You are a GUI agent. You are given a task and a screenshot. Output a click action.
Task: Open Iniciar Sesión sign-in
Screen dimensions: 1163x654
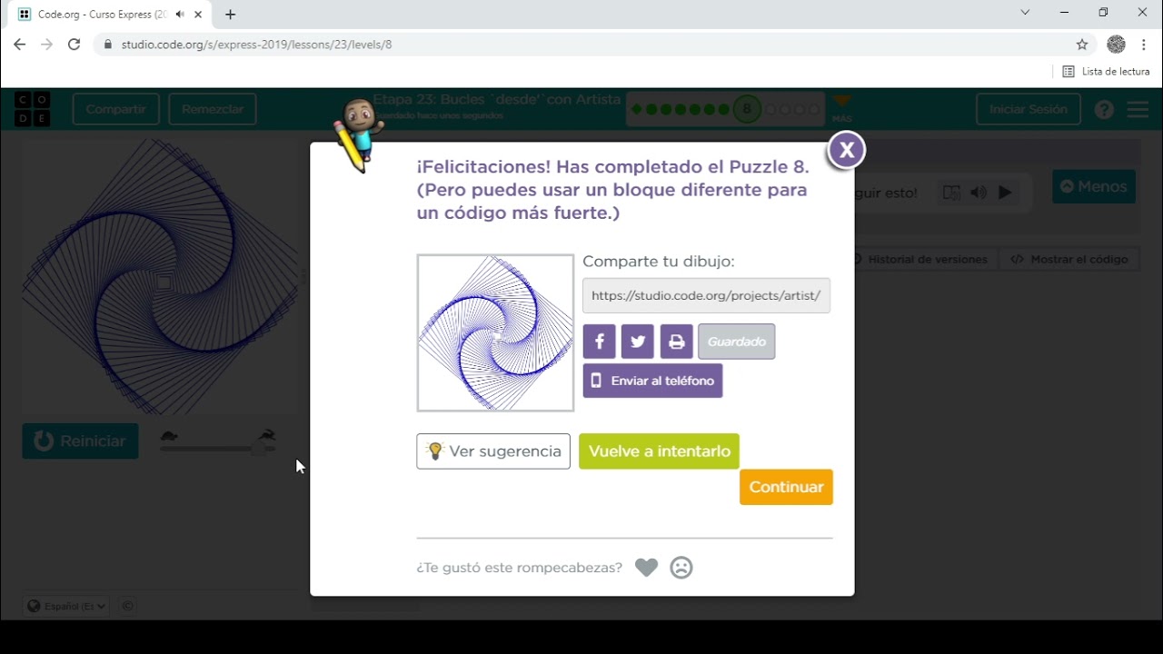1029,109
